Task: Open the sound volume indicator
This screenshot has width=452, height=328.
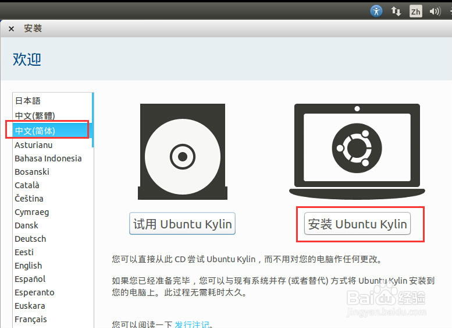Action: [435, 11]
